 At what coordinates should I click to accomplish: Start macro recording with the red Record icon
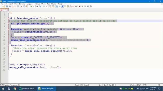[79, 6]
